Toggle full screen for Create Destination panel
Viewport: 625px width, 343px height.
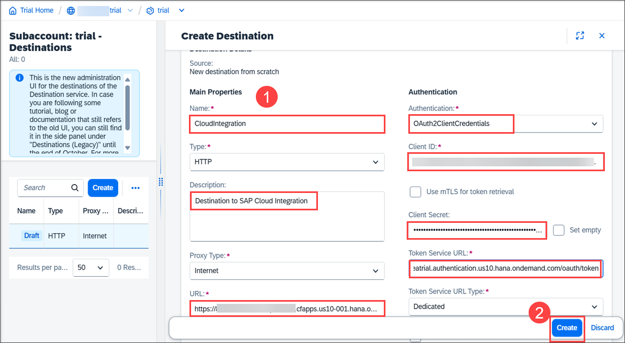[x=580, y=36]
